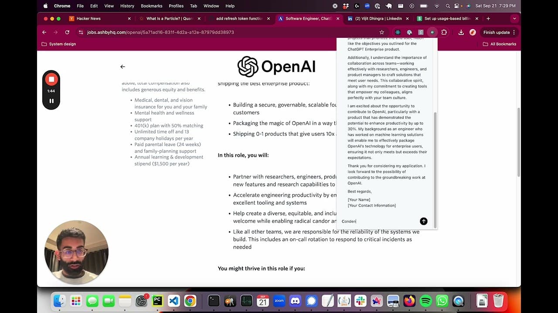This screenshot has width=558, height=313.
Task: Click the chat input field containing 'Conden'
Action: point(378,221)
